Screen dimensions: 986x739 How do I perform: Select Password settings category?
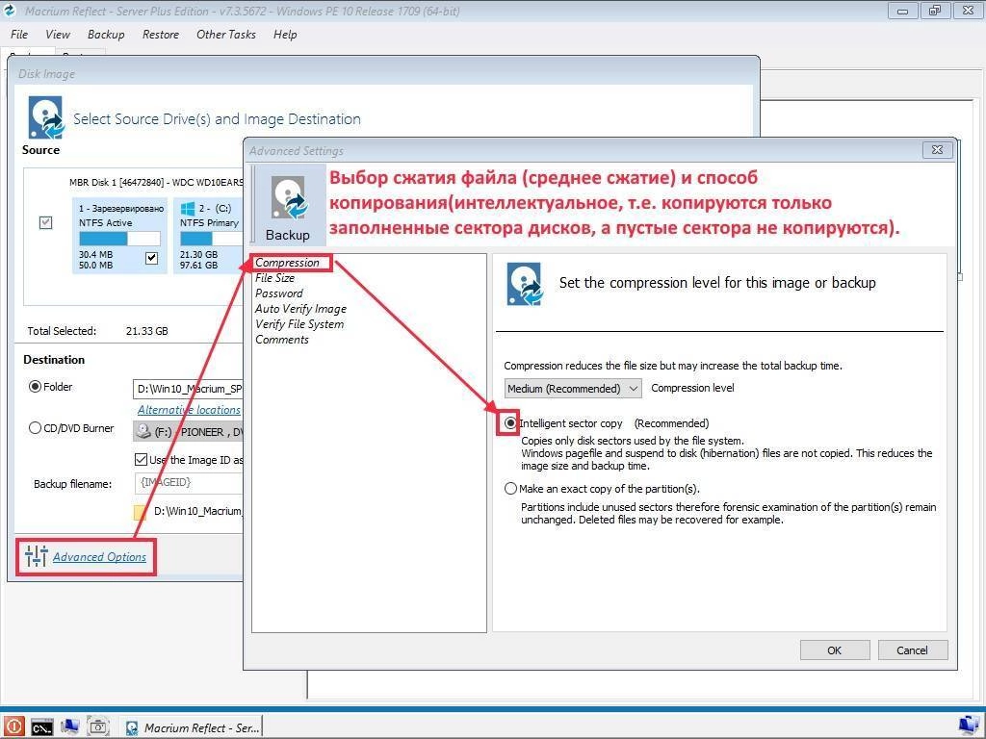click(x=279, y=293)
